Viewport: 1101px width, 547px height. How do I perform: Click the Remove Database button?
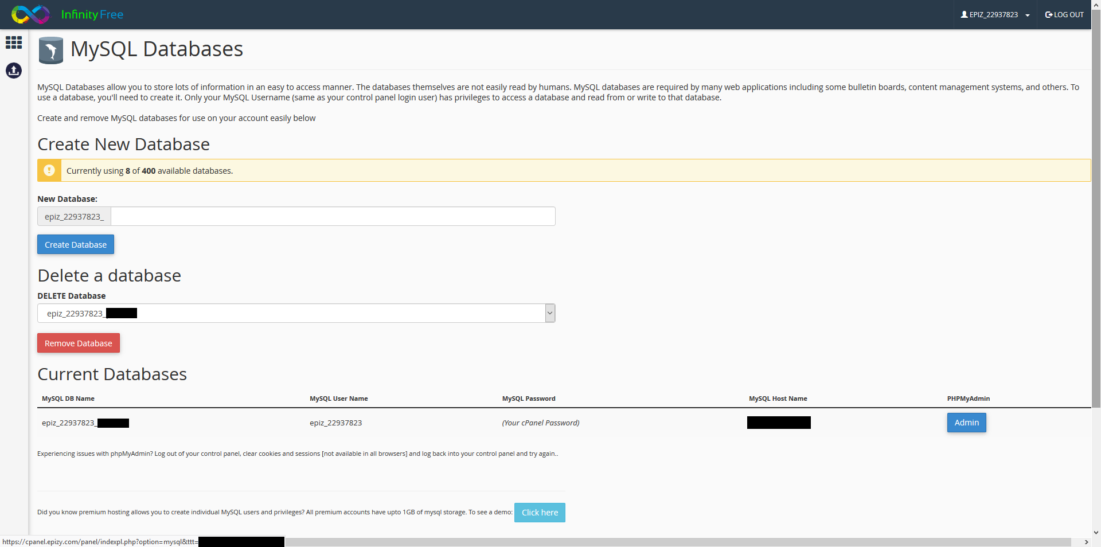(x=78, y=343)
